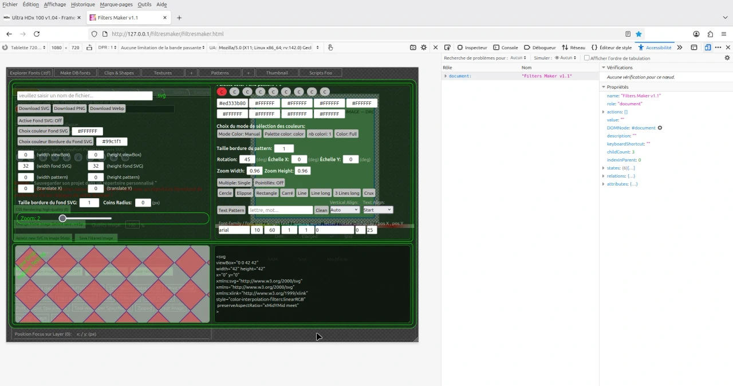Close the Ultra HDx 100 tab

point(79,18)
